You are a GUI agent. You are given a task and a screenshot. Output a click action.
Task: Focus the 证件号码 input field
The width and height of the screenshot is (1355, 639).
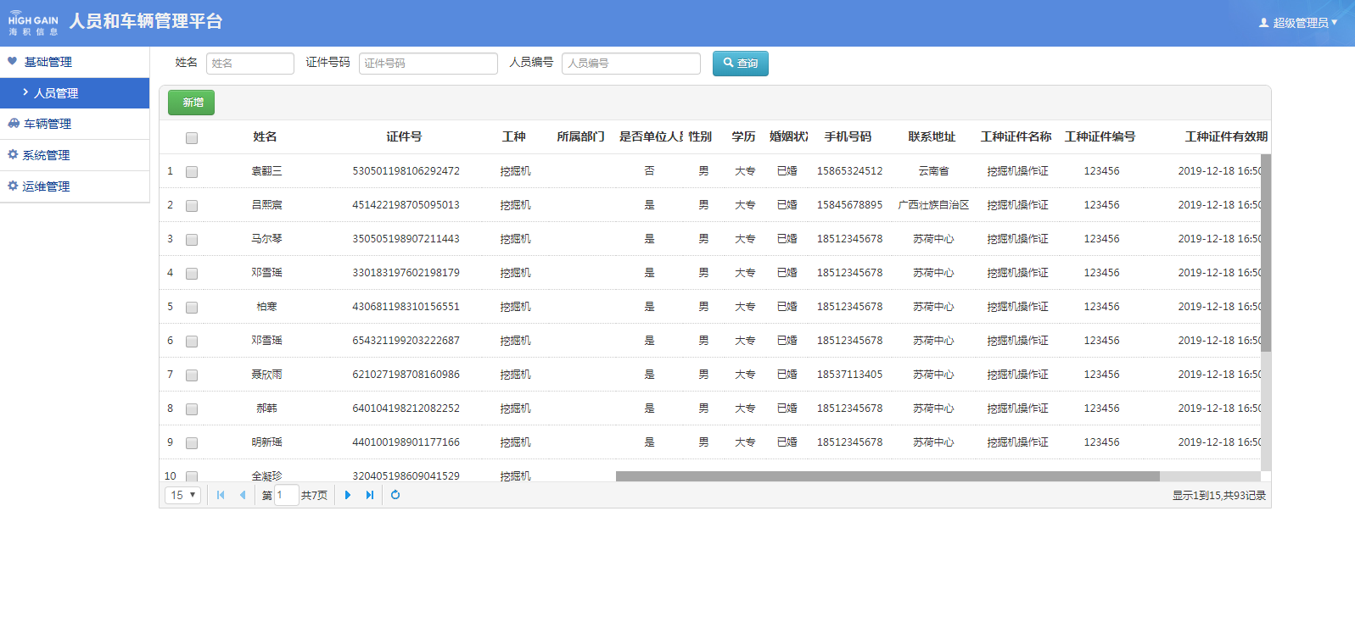pyautogui.click(x=428, y=64)
